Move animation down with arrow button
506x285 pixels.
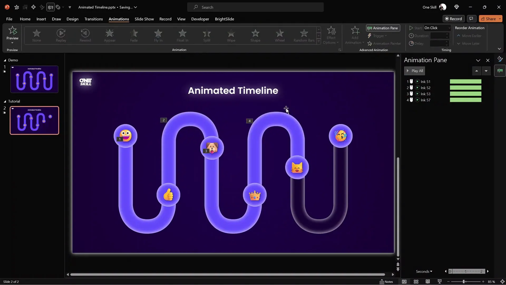(486, 71)
